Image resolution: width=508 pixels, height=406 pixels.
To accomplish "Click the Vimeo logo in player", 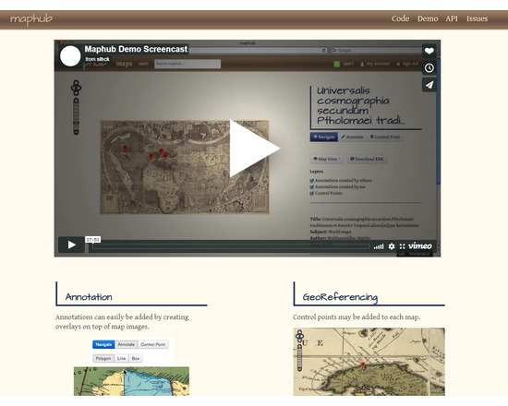I will [x=420, y=246].
